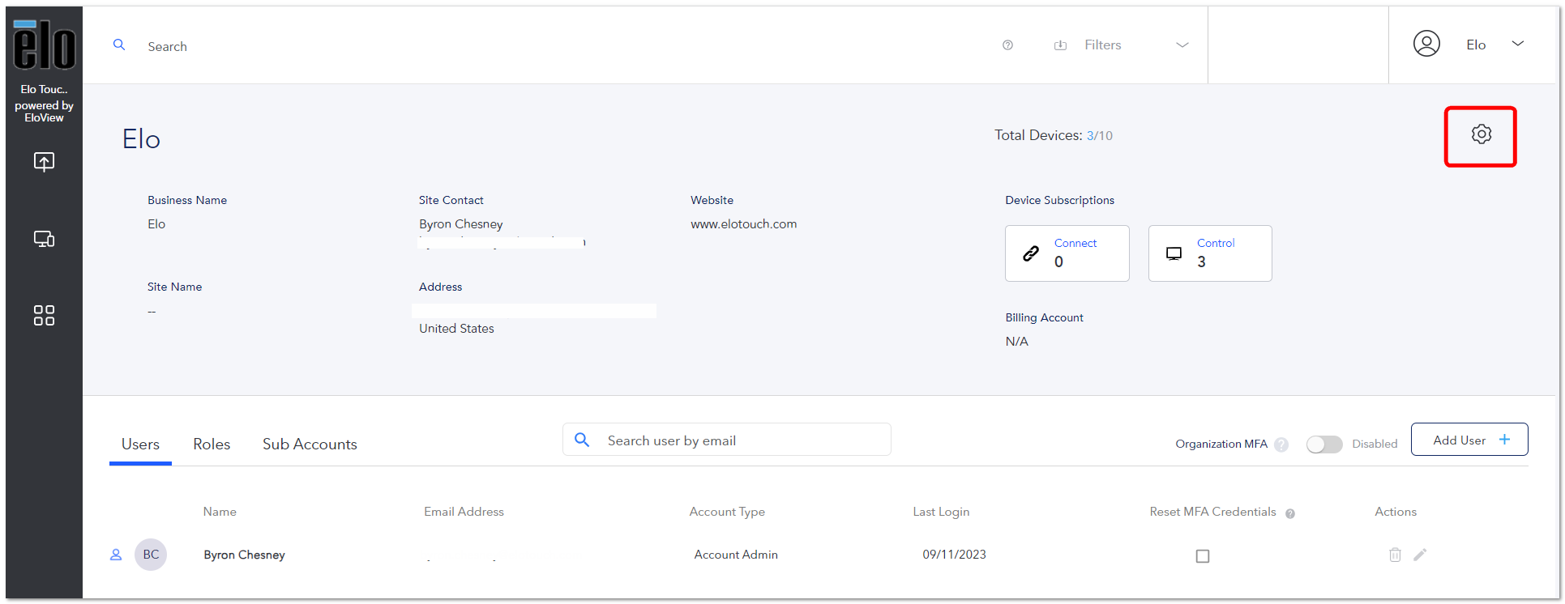The width and height of the screenshot is (1565, 604).
Task: Click the Byron Chesney name in user row
Action: coord(244,555)
